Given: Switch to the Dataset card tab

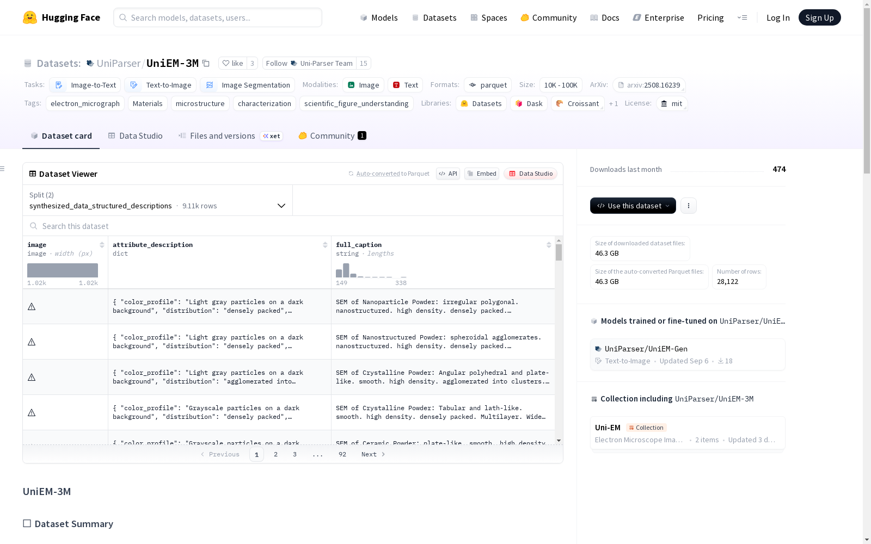Looking at the screenshot, I should point(61,136).
